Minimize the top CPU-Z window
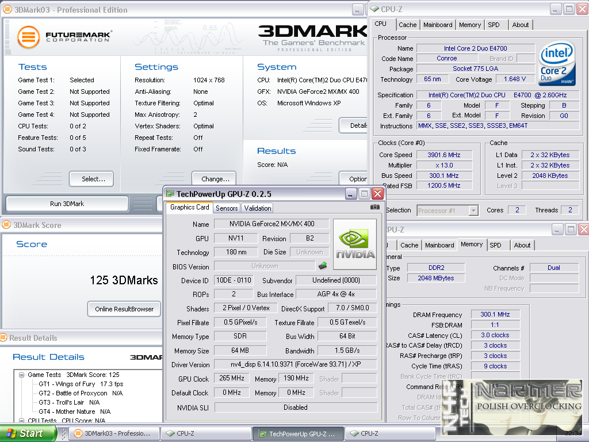Viewport: 589px width, 442px height. pyautogui.click(x=556, y=9)
